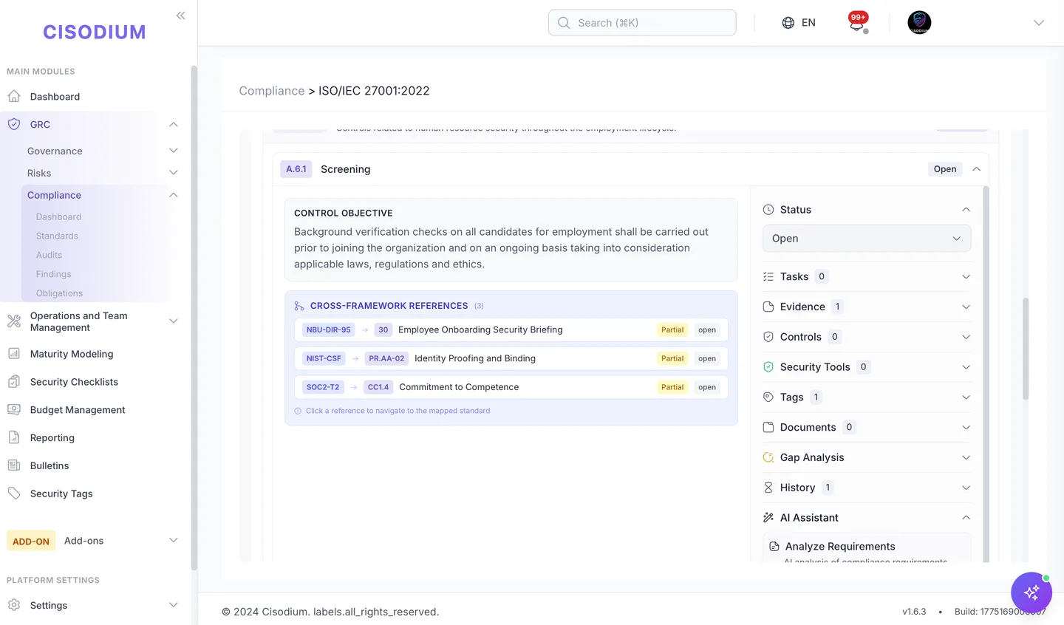The width and height of the screenshot is (1064, 625).
Task: Click the Budget Management money icon
Action: click(x=14, y=409)
